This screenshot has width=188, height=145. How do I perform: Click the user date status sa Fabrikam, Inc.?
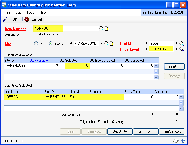click(164, 12)
